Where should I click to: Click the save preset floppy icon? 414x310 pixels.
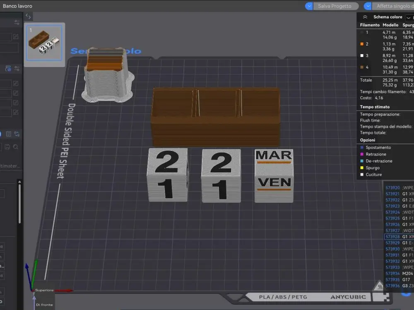(7, 147)
